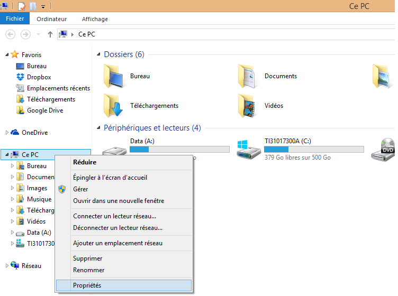Select Emplacements récents in Favoris
The image size is (398, 296).
coord(58,88)
